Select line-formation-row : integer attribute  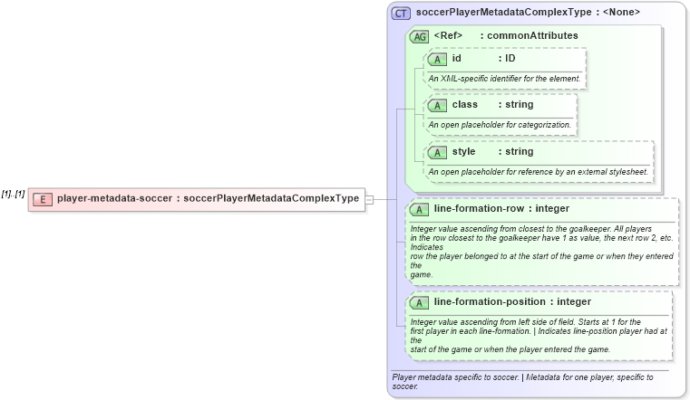pos(501,208)
